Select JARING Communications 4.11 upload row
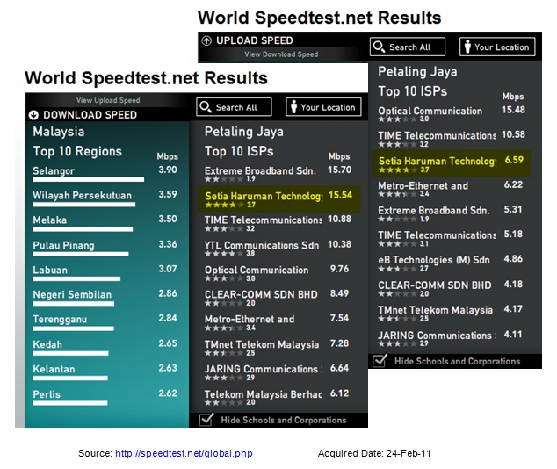Viewport: 557px width, 469px height. click(452, 338)
